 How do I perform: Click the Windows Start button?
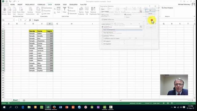click(4, 107)
